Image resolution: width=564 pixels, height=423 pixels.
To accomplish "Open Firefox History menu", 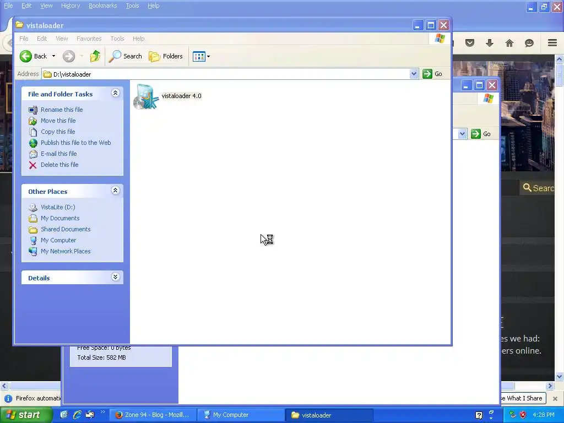I will point(70,6).
